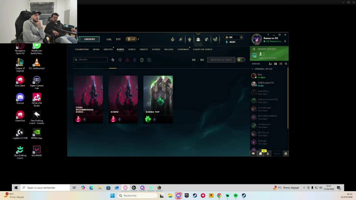
Task: Open client settings gear at bottom
Action: [x=286, y=154]
